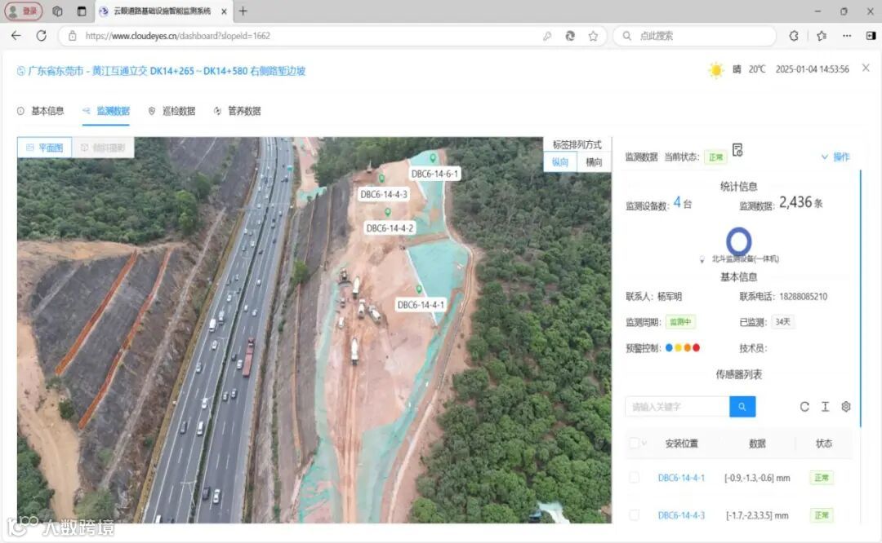Tick the select-all checkbox in table header
Viewport: 882px width, 543px height.
click(x=634, y=443)
